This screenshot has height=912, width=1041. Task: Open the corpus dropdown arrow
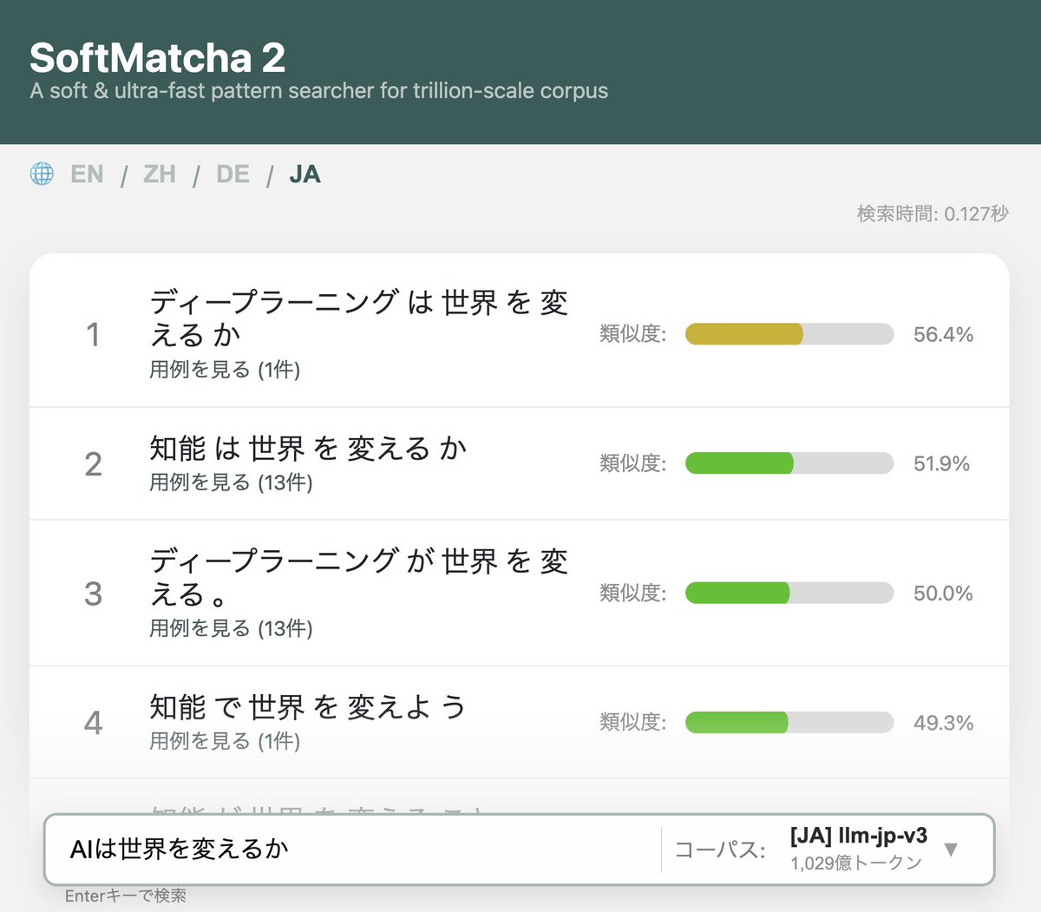[951, 849]
